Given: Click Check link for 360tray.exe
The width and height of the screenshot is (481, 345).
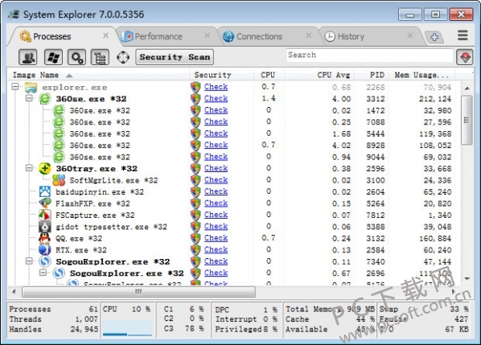Looking at the screenshot, I should 216,168.
